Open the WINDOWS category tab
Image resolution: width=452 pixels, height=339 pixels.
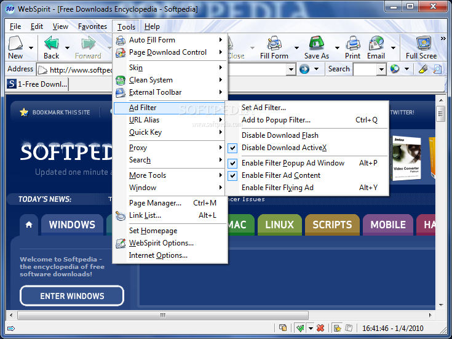tap(72, 225)
